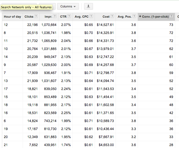Sort table by Avg. Pos. header
179x148 pixels.
click(125, 17)
